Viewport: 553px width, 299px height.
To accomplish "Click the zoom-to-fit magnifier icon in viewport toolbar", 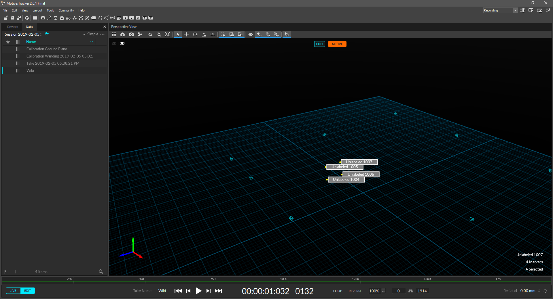I will (x=167, y=34).
